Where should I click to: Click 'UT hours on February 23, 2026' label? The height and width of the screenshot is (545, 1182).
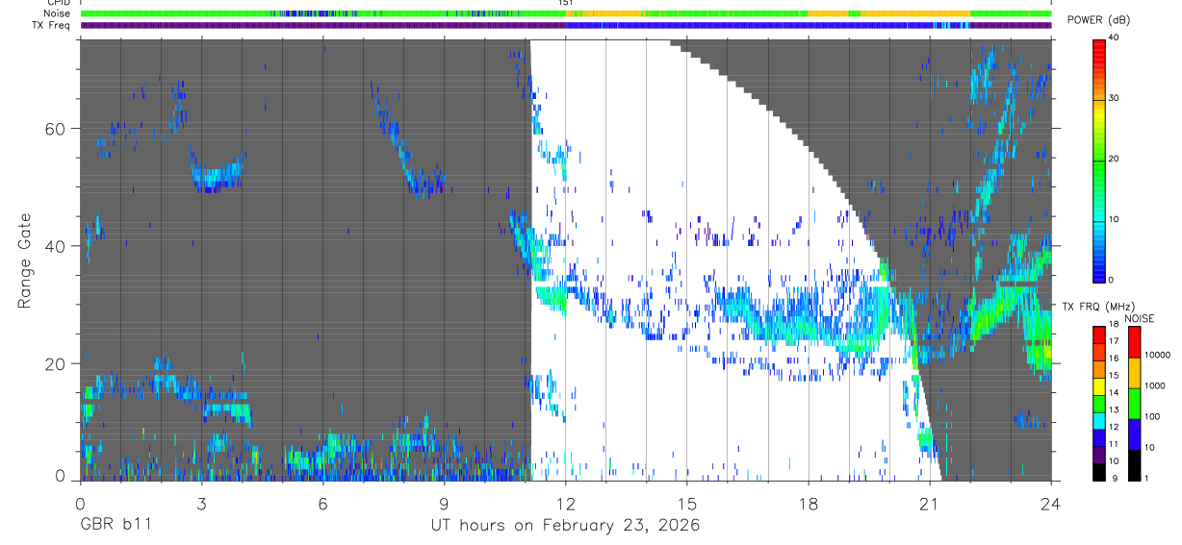tap(565, 526)
